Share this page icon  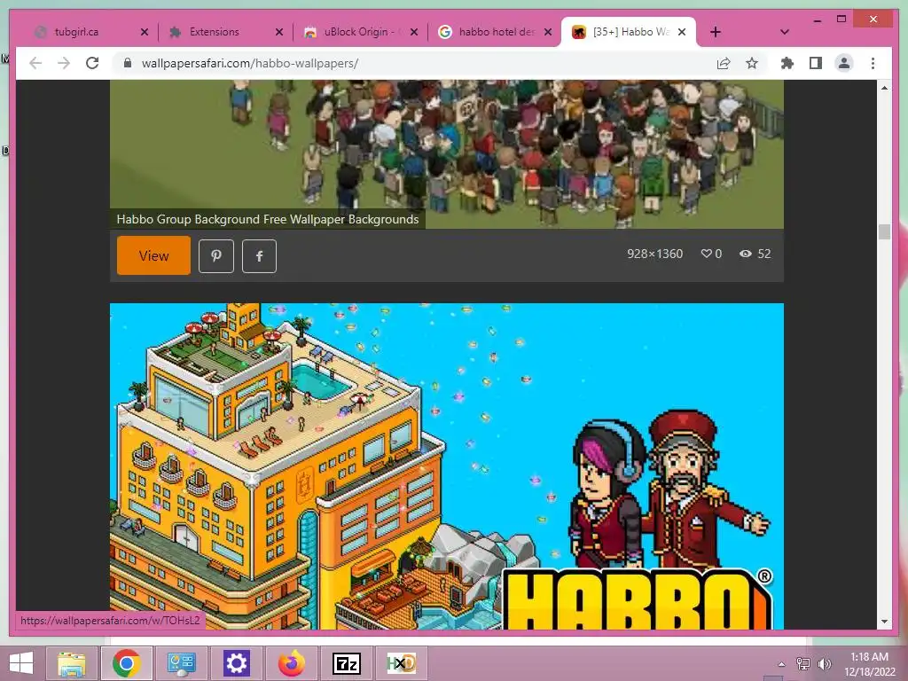724,63
